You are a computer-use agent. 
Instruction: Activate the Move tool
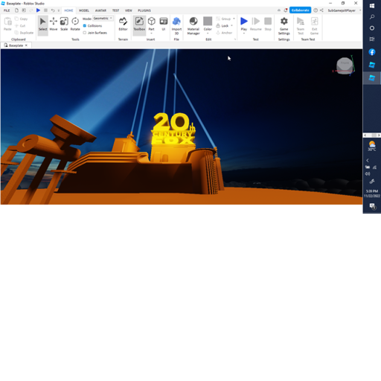point(54,25)
